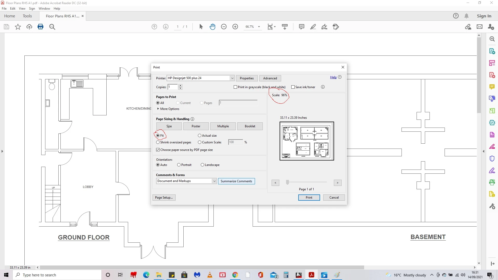
Task: Open the Printer selection dropdown
Action: 232,78
